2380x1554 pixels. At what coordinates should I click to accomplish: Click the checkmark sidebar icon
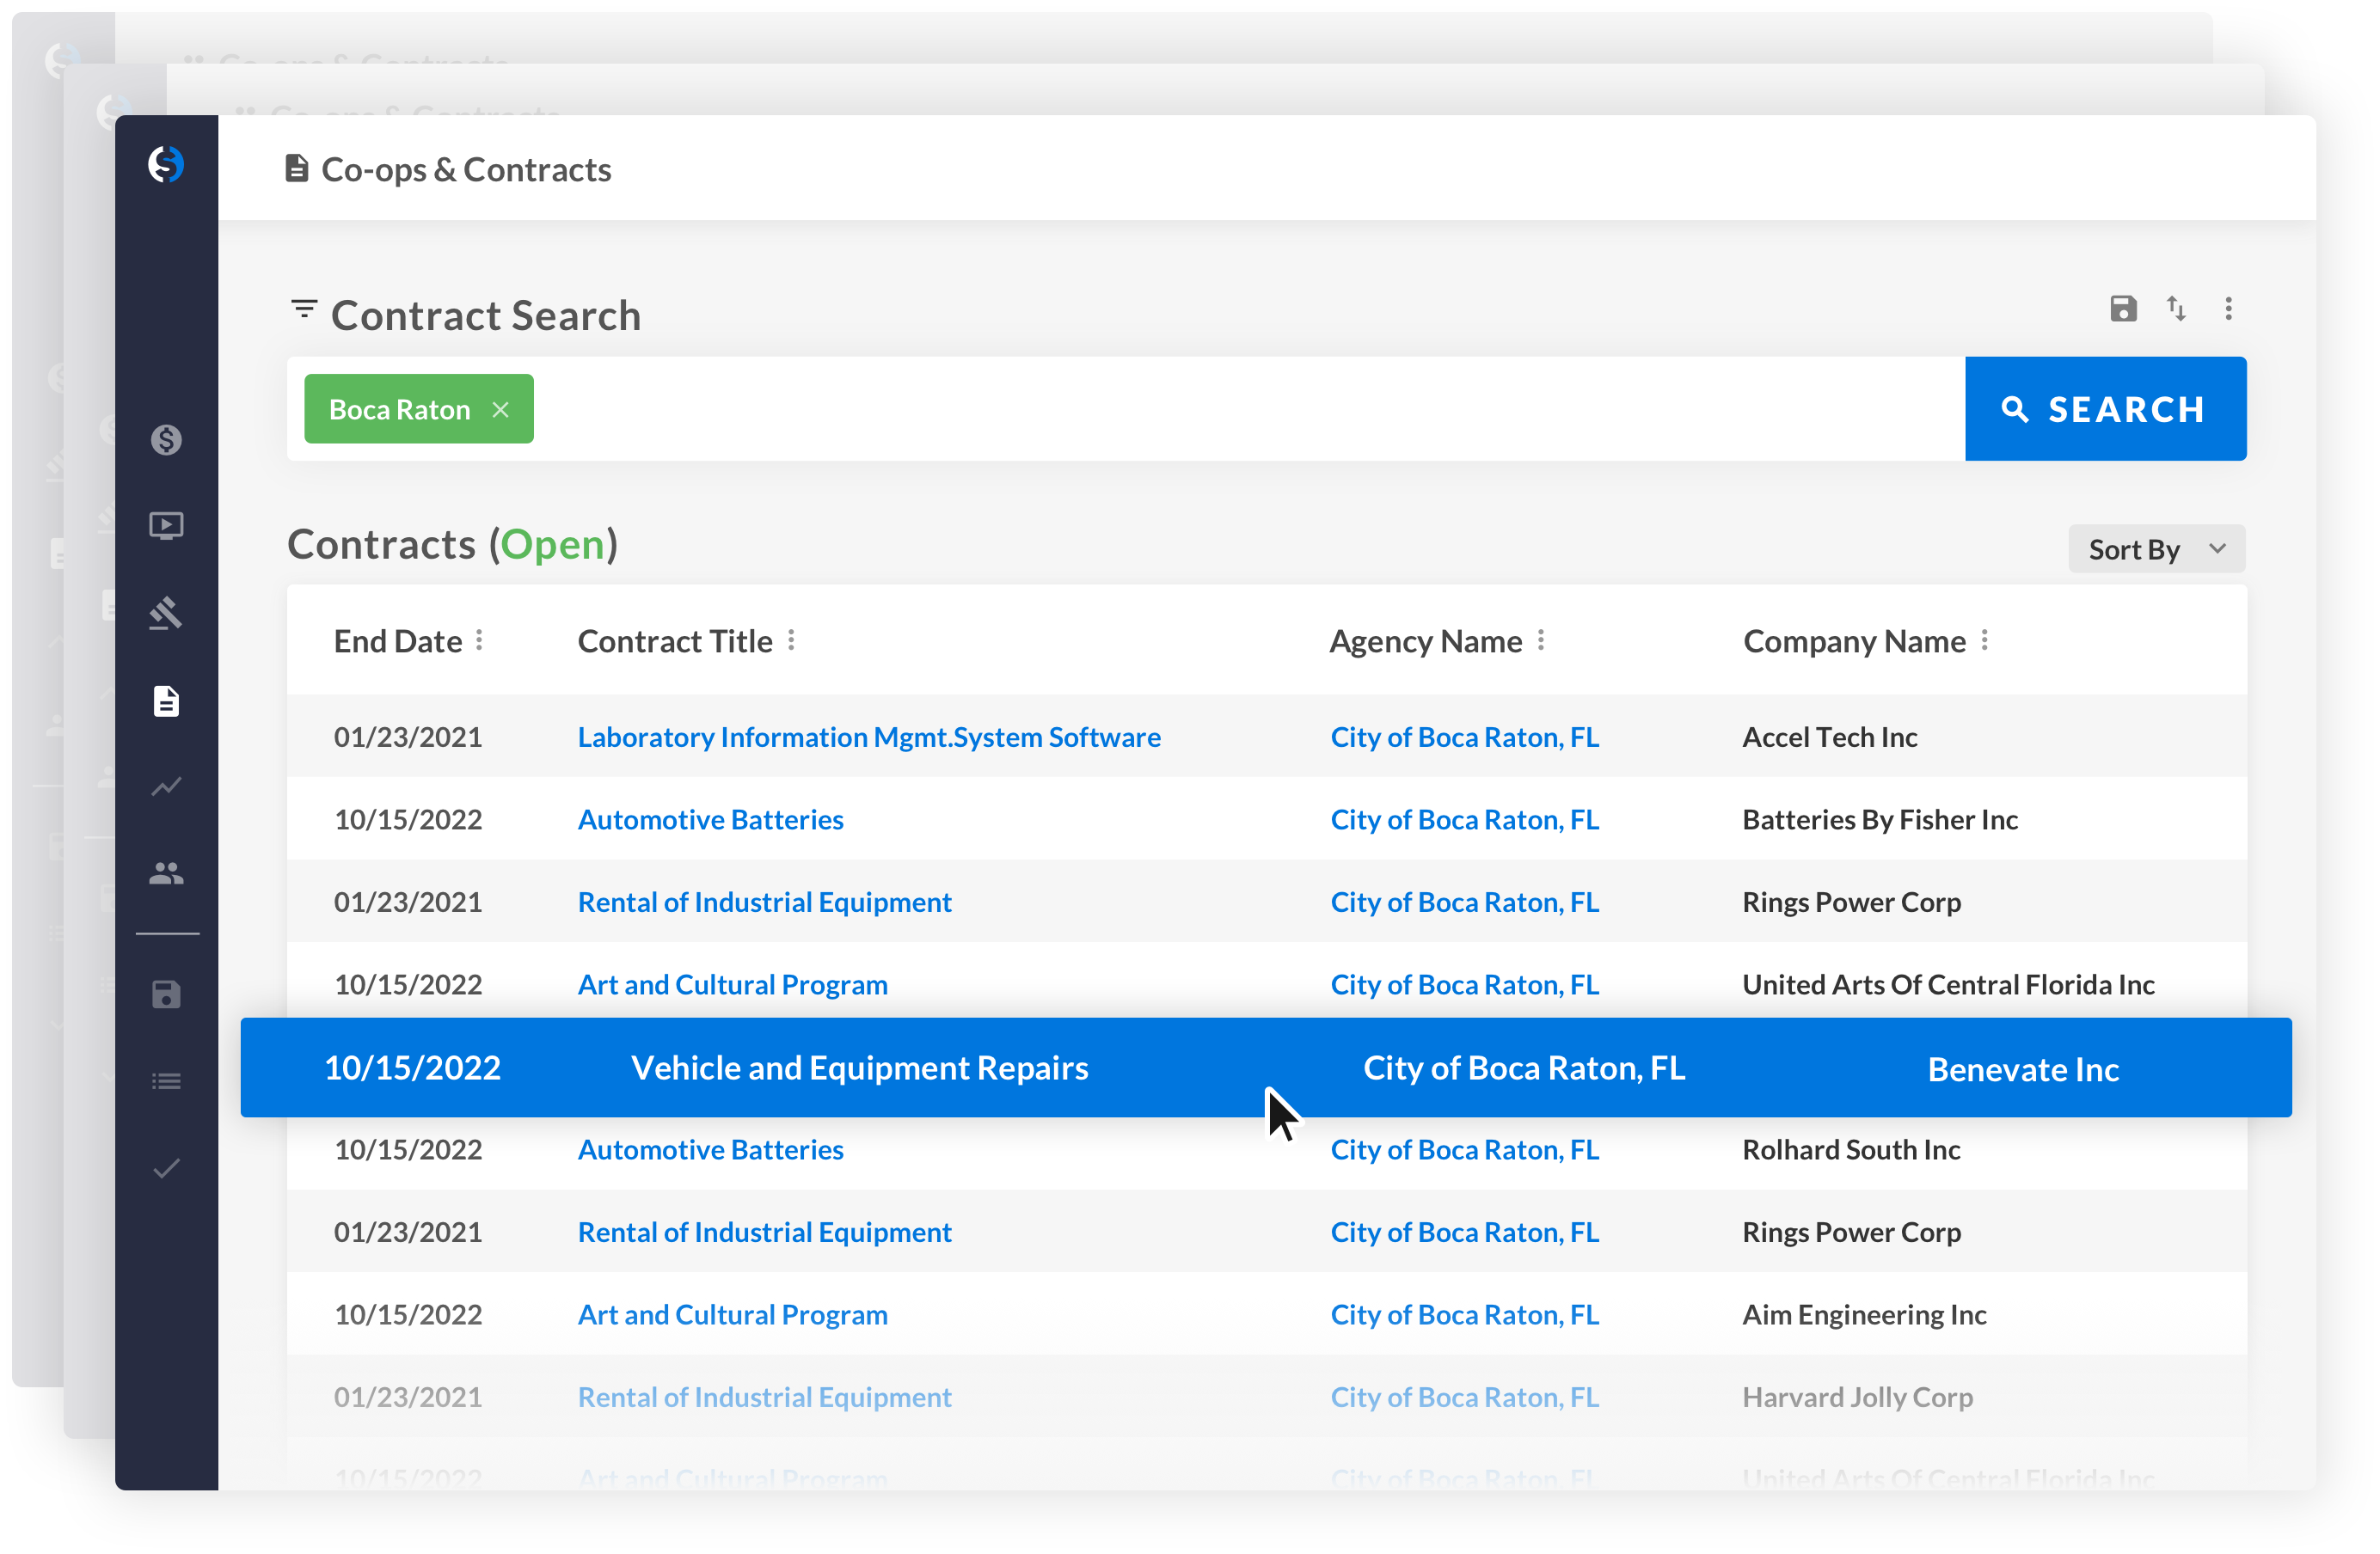pos(166,1167)
